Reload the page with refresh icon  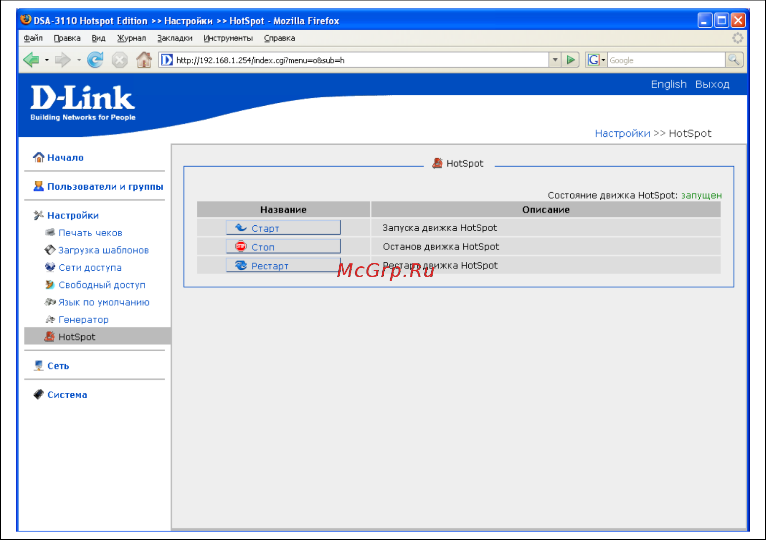click(x=95, y=60)
